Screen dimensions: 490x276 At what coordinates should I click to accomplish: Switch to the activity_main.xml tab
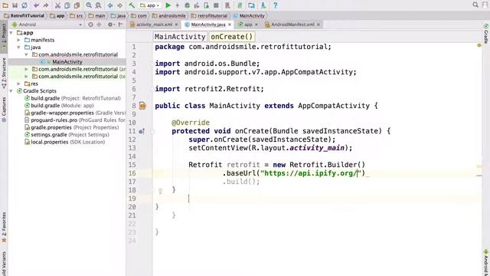[154, 25]
